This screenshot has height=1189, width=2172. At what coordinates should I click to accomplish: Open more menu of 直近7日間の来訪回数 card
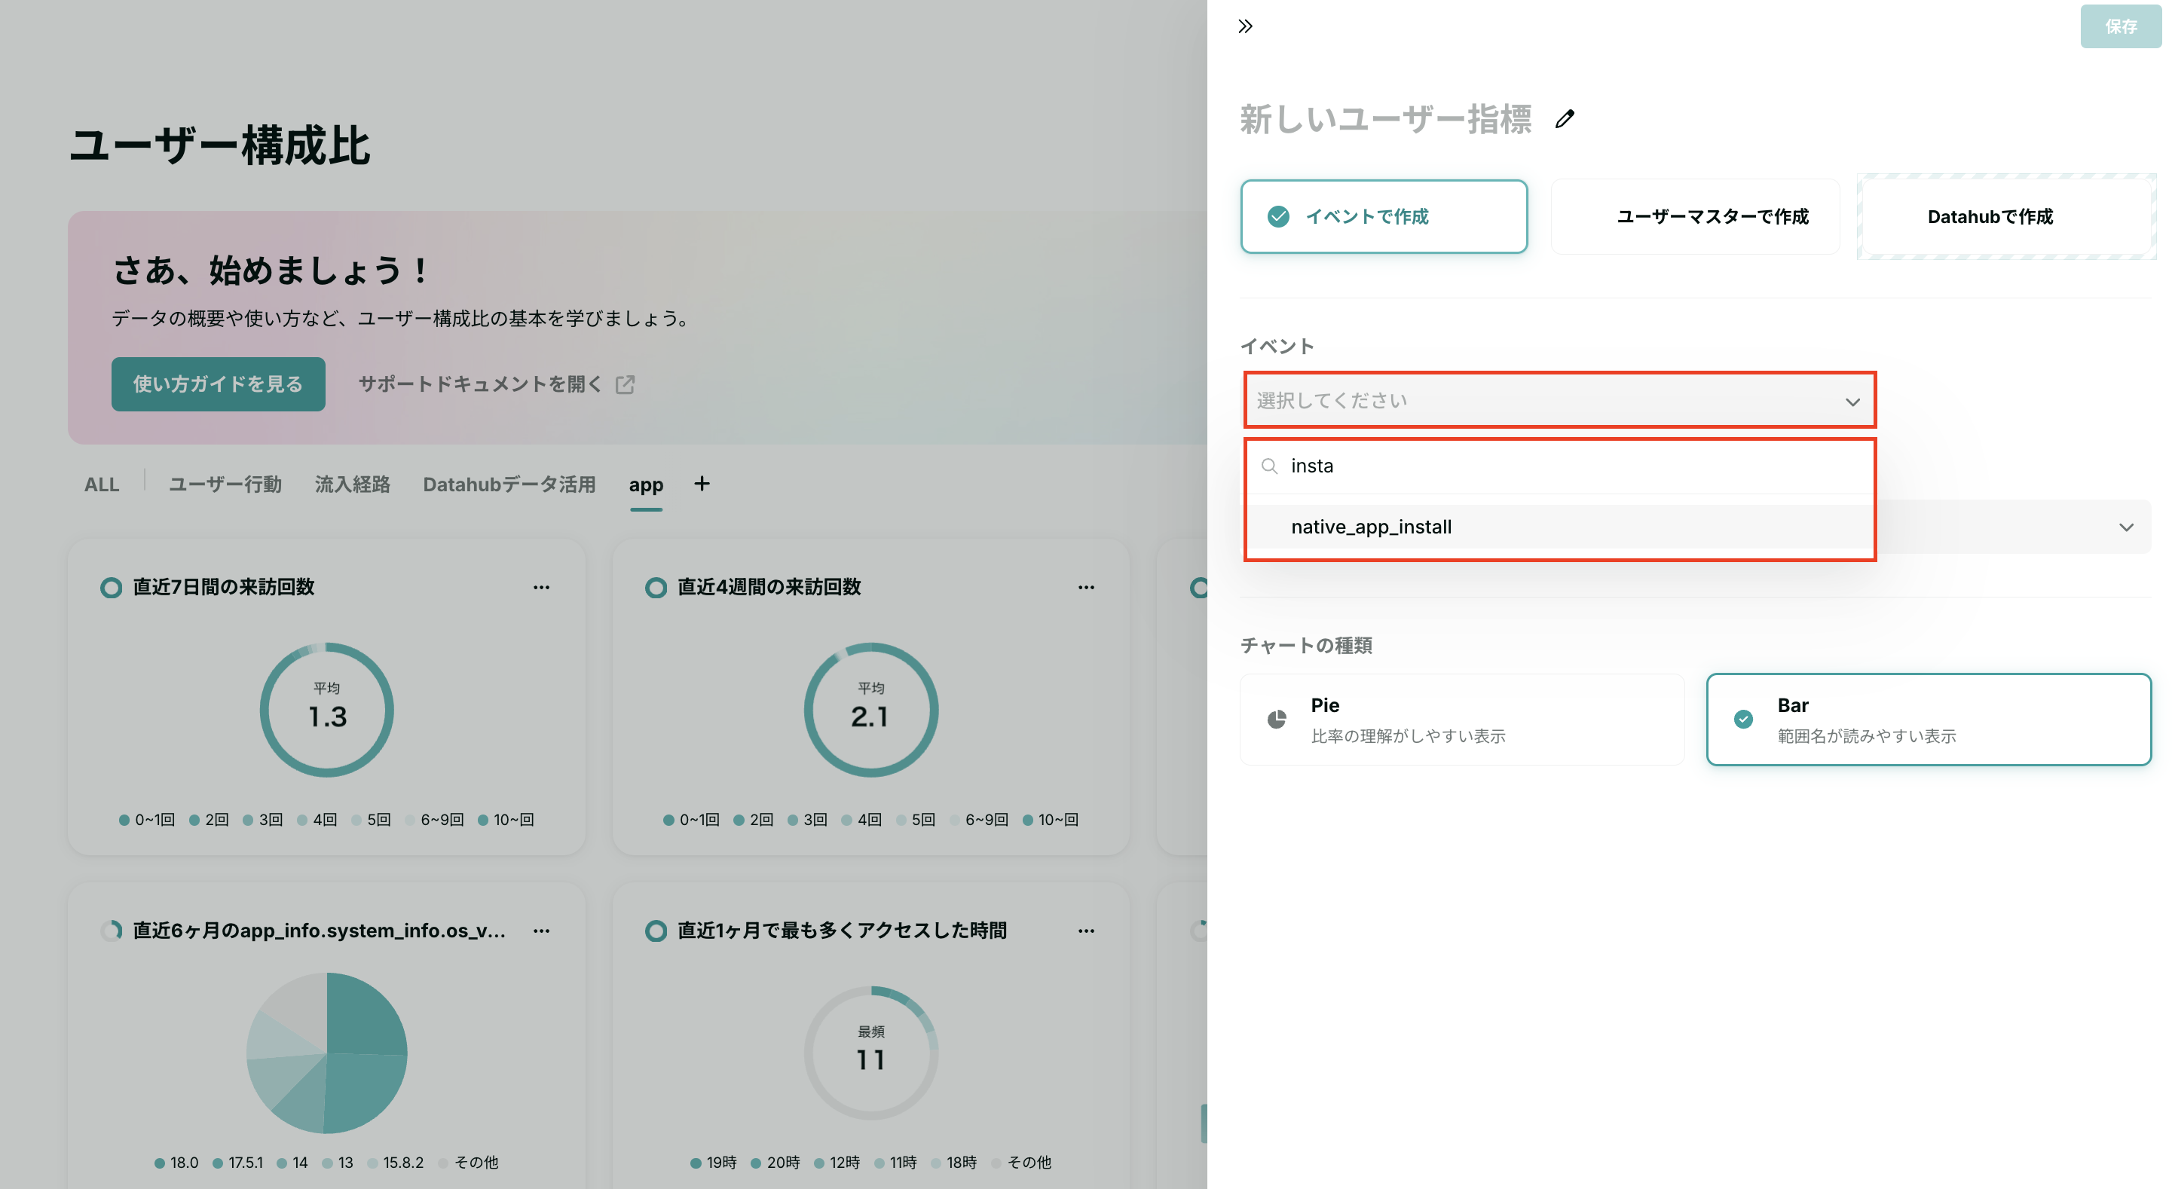541,587
